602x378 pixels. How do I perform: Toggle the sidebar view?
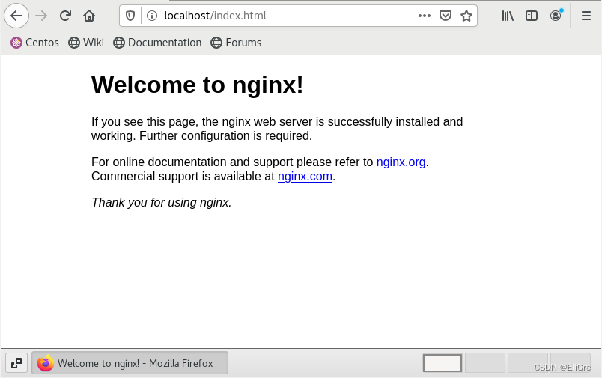532,16
